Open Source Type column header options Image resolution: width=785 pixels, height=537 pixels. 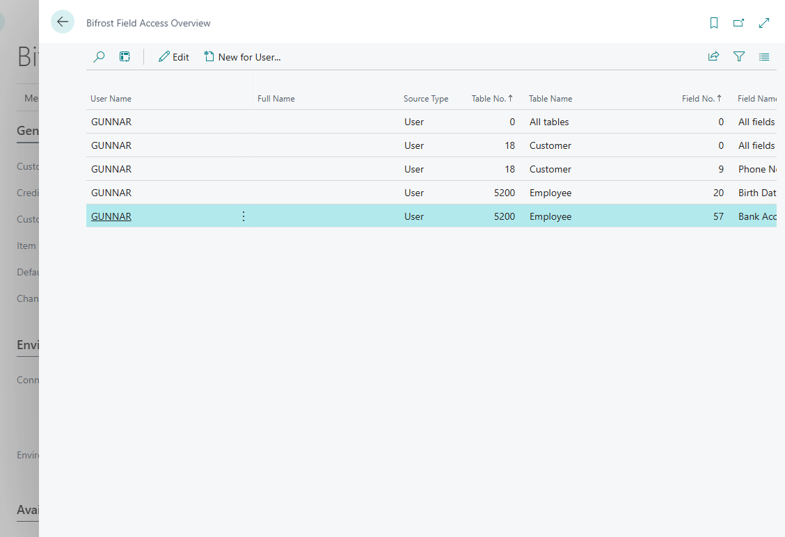click(426, 99)
